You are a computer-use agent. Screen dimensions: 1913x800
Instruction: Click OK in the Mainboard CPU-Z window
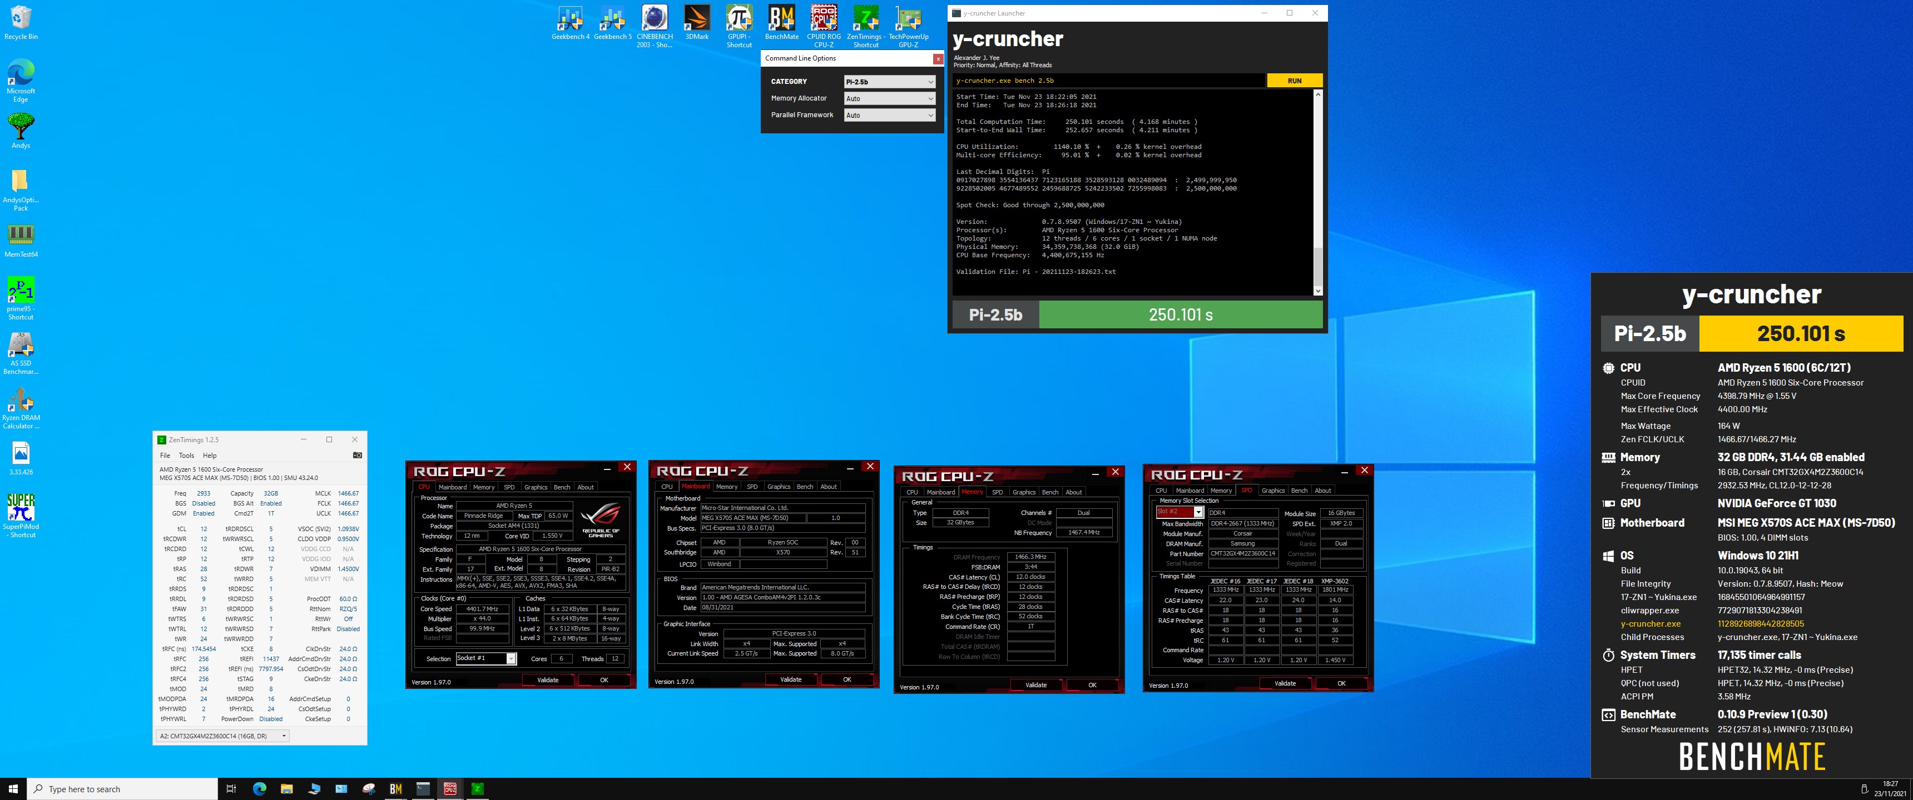point(846,679)
